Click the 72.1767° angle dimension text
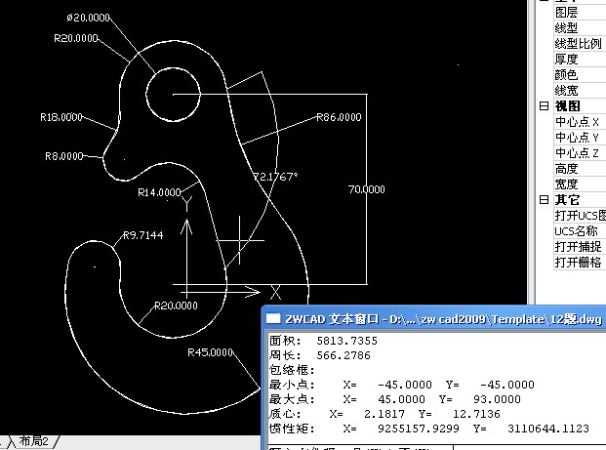Screen dimensions: 606x450 coord(275,177)
